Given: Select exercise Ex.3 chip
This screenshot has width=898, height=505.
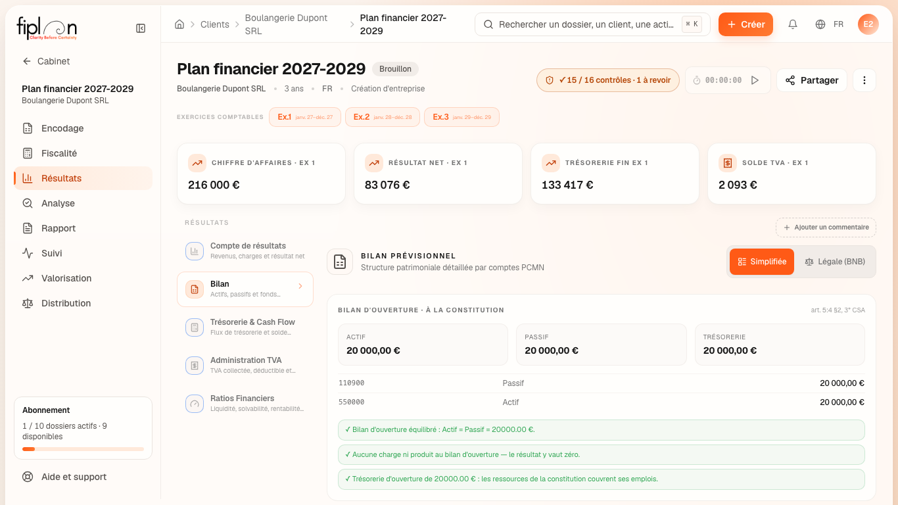Looking at the screenshot, I should tap(461, 117).
